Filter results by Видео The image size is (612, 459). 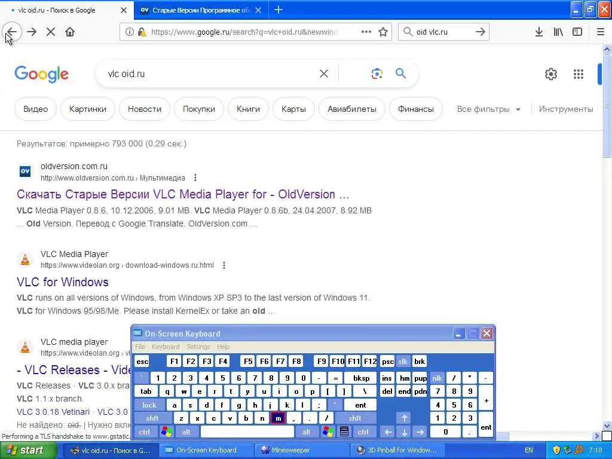coord(35,109)
